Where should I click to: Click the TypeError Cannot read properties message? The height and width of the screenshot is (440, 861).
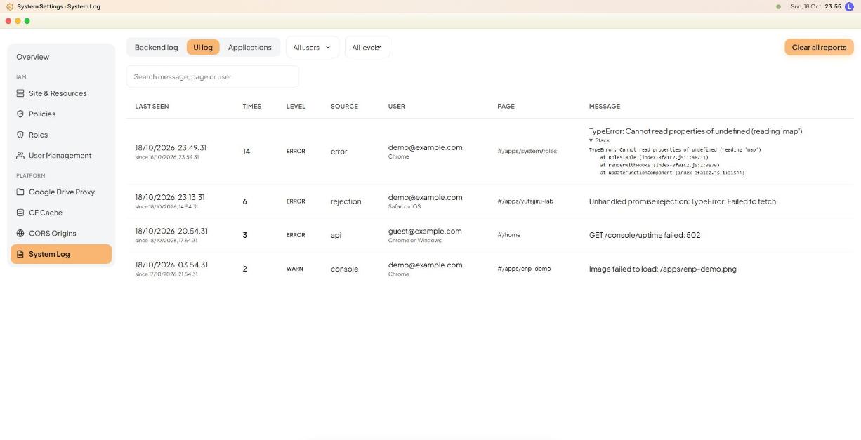[x=695, y=131]
